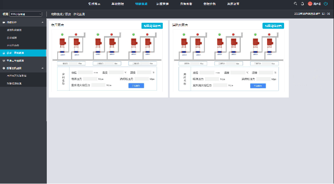
Task: Click the 室外消火栓压力 field in 稳压泵房
Action: point(99,85)
